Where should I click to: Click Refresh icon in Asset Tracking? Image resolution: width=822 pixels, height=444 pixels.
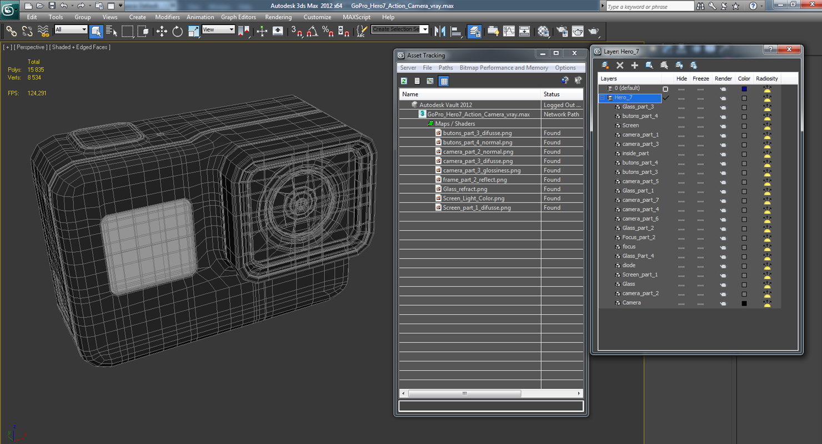(x=404, y=81)
